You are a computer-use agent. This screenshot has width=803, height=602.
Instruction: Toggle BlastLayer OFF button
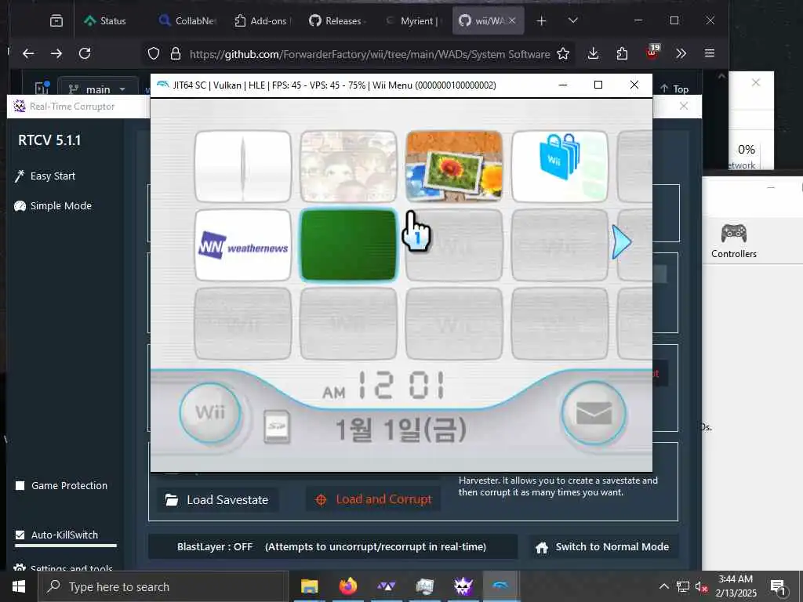point(332,546)
